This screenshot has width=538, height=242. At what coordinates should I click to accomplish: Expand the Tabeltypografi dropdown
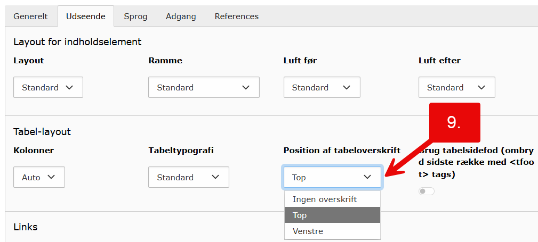coord(188,177)
